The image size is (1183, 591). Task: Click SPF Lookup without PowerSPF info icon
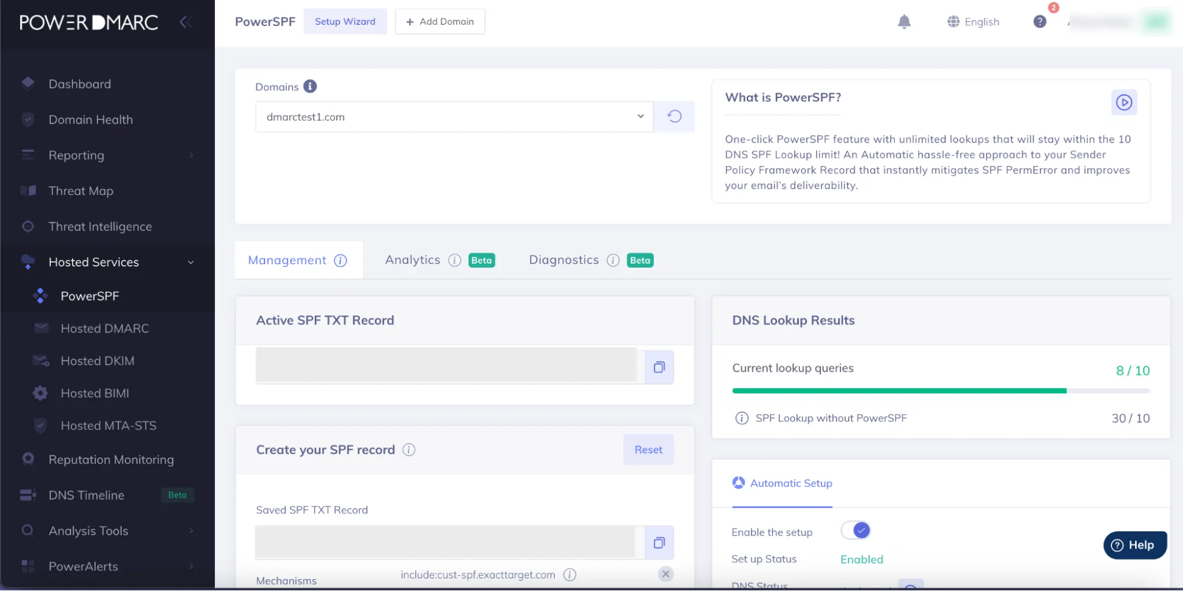point(742,418)
